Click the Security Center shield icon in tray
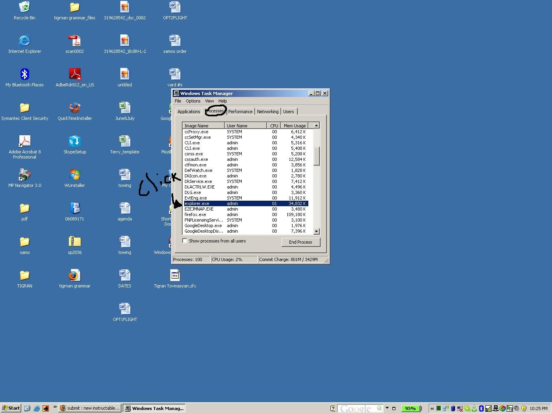552x414 pixels. pyautogui.click(x=524, y=408)
